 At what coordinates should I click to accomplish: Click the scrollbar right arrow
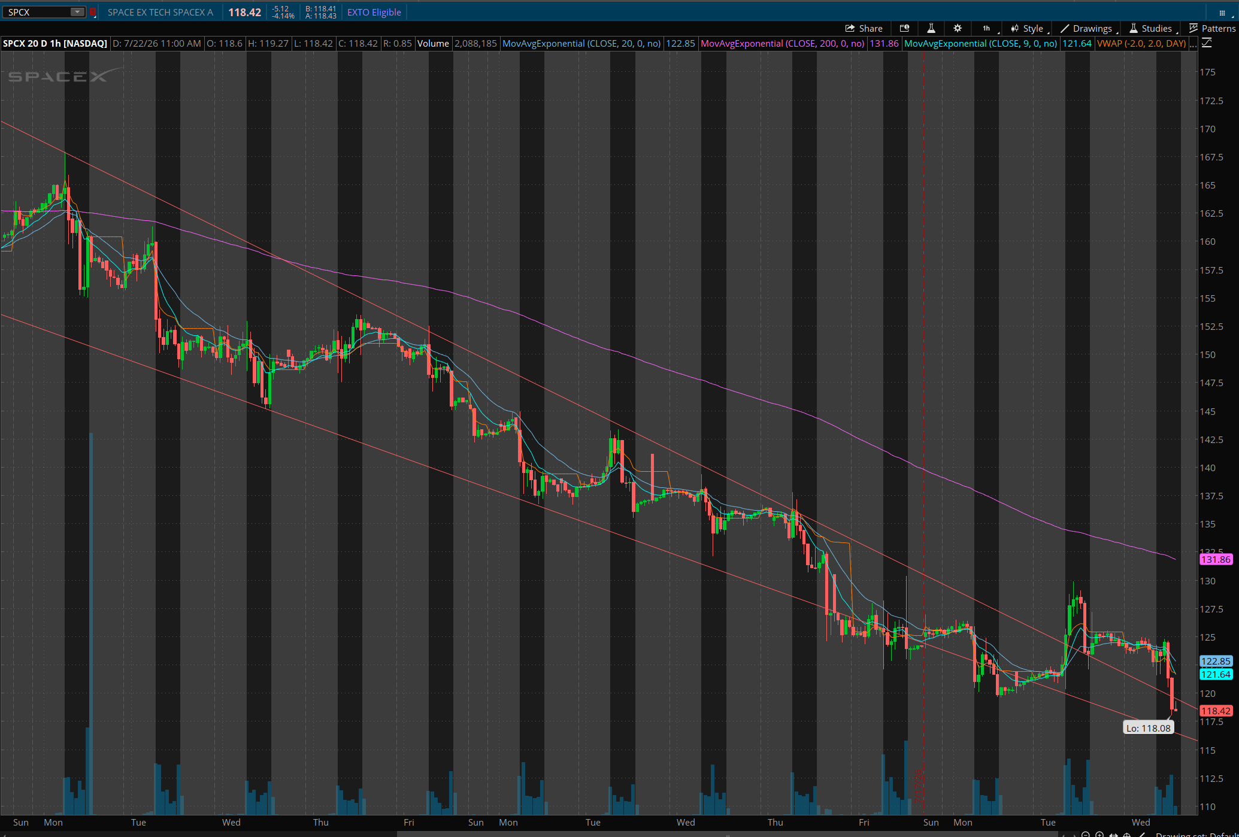pos(1074,835)
